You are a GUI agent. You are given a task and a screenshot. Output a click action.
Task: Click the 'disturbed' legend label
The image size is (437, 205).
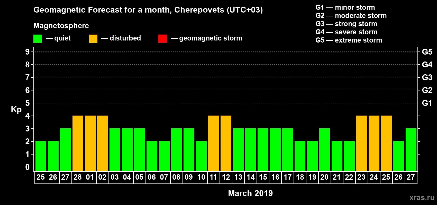125,38
